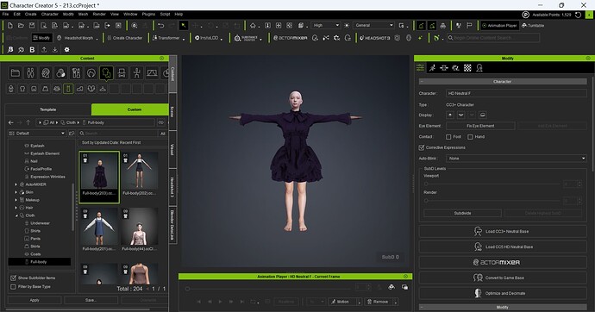Open the Render menu

click(99, 14)
